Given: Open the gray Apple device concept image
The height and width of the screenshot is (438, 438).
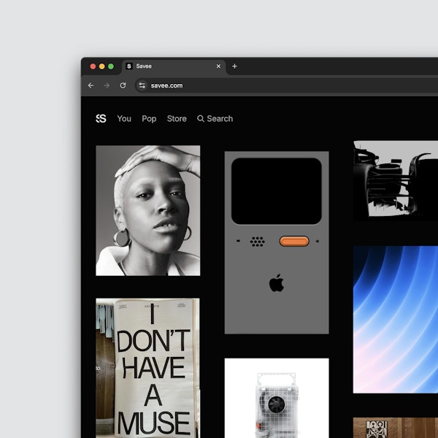Looking at the screenshot, I should point(277,242).
